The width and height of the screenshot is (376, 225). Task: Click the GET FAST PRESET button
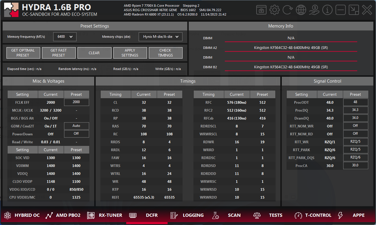click(59, 53)
